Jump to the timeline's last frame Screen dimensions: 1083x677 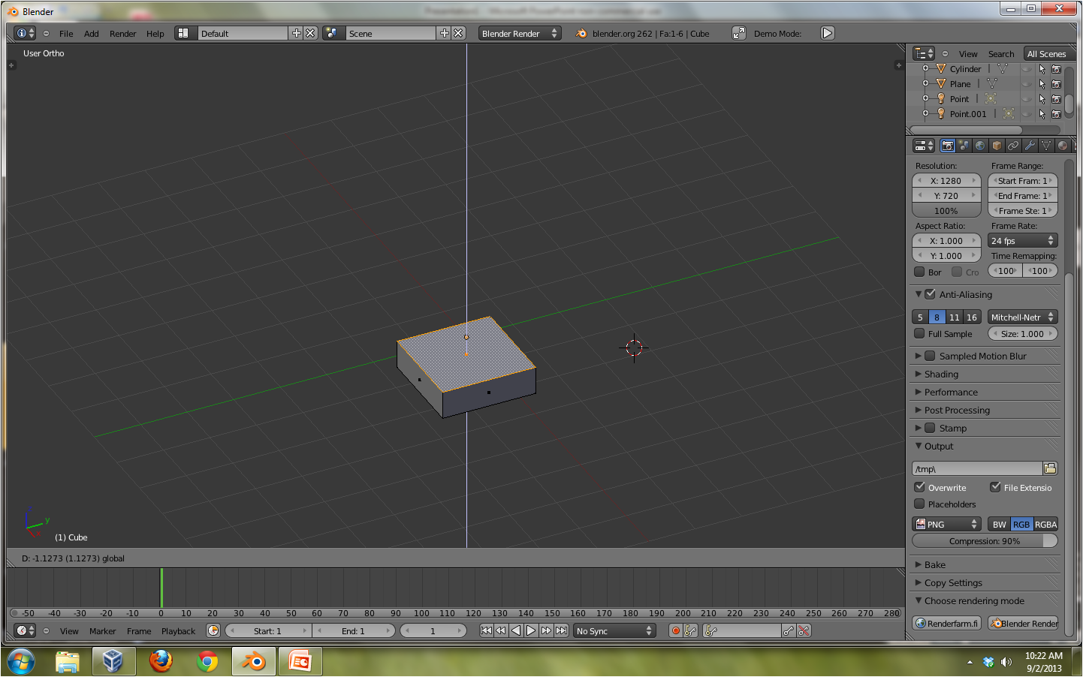[561, 630]
